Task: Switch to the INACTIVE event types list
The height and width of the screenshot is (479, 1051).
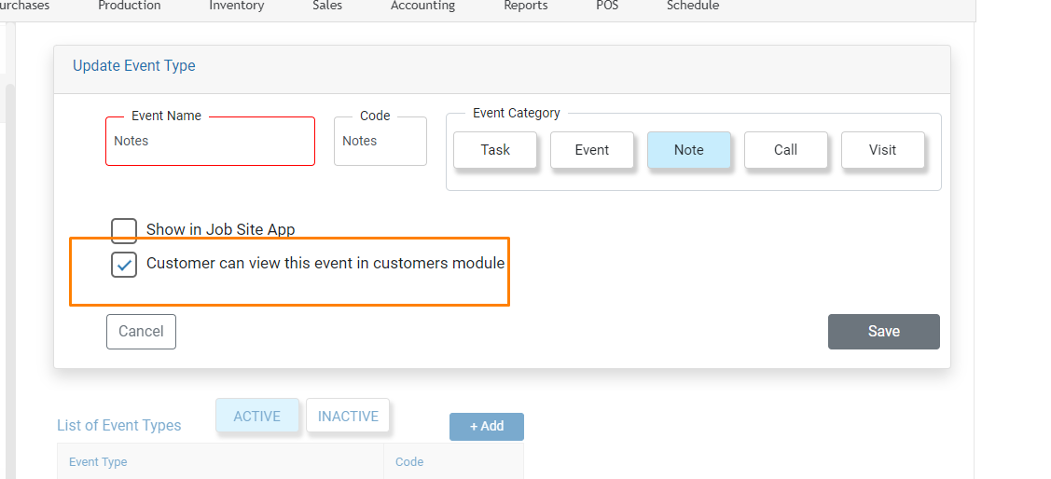Action: point(348,416)
